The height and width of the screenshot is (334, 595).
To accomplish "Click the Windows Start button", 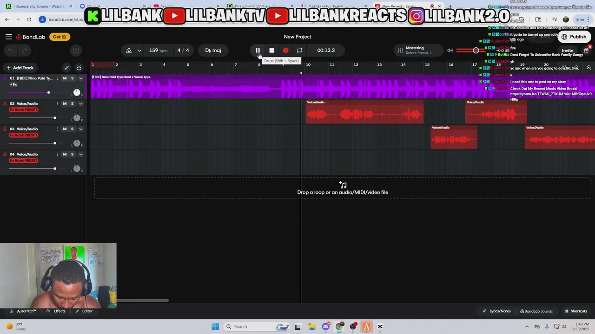I will click(215, 327).
